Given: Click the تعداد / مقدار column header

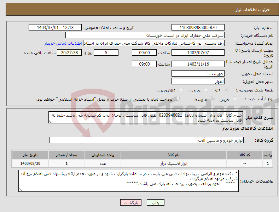Looking at the screenshot, I should click(x=66, y=155).
